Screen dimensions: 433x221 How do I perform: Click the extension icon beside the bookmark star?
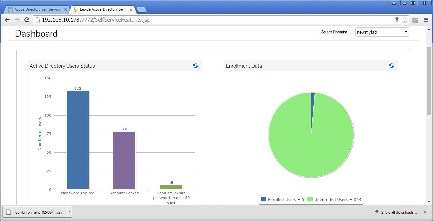tap(415, 20)
